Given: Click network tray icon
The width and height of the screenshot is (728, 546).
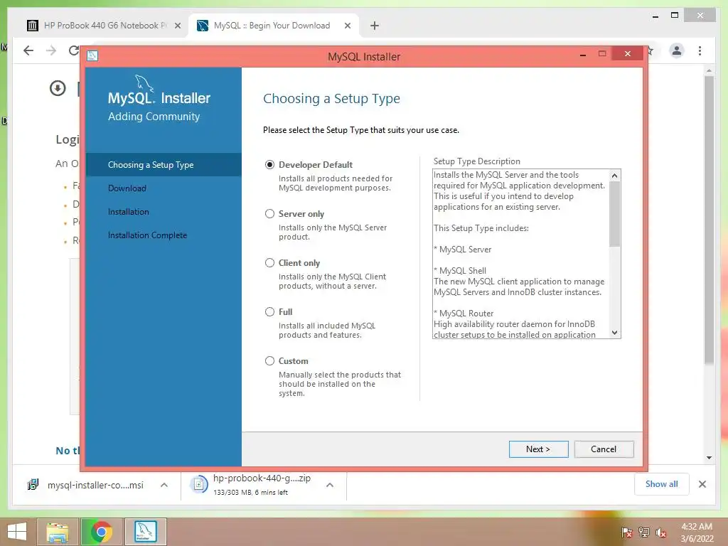Looking at the screenshot, I should point(644,532).
